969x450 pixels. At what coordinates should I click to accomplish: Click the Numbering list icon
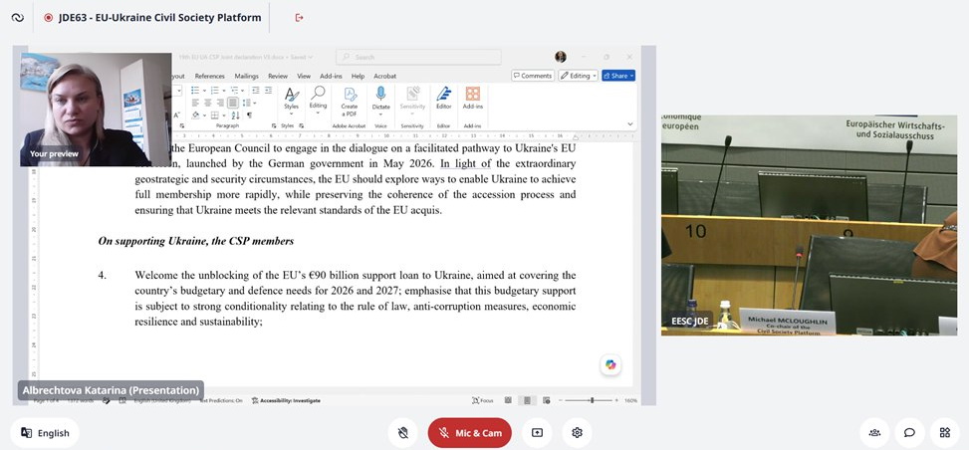(215, 91)
